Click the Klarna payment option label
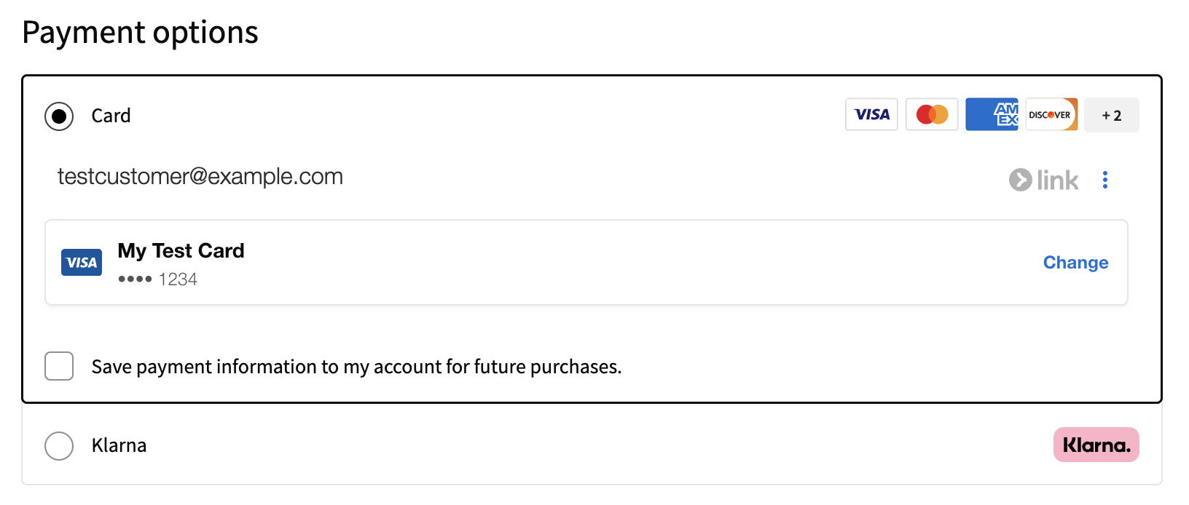Screen dimensions: 1189x505 tap(119, 445)
